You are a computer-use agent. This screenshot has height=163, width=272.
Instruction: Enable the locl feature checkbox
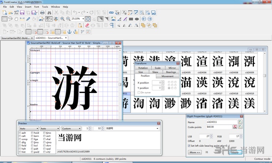[32, 145]
